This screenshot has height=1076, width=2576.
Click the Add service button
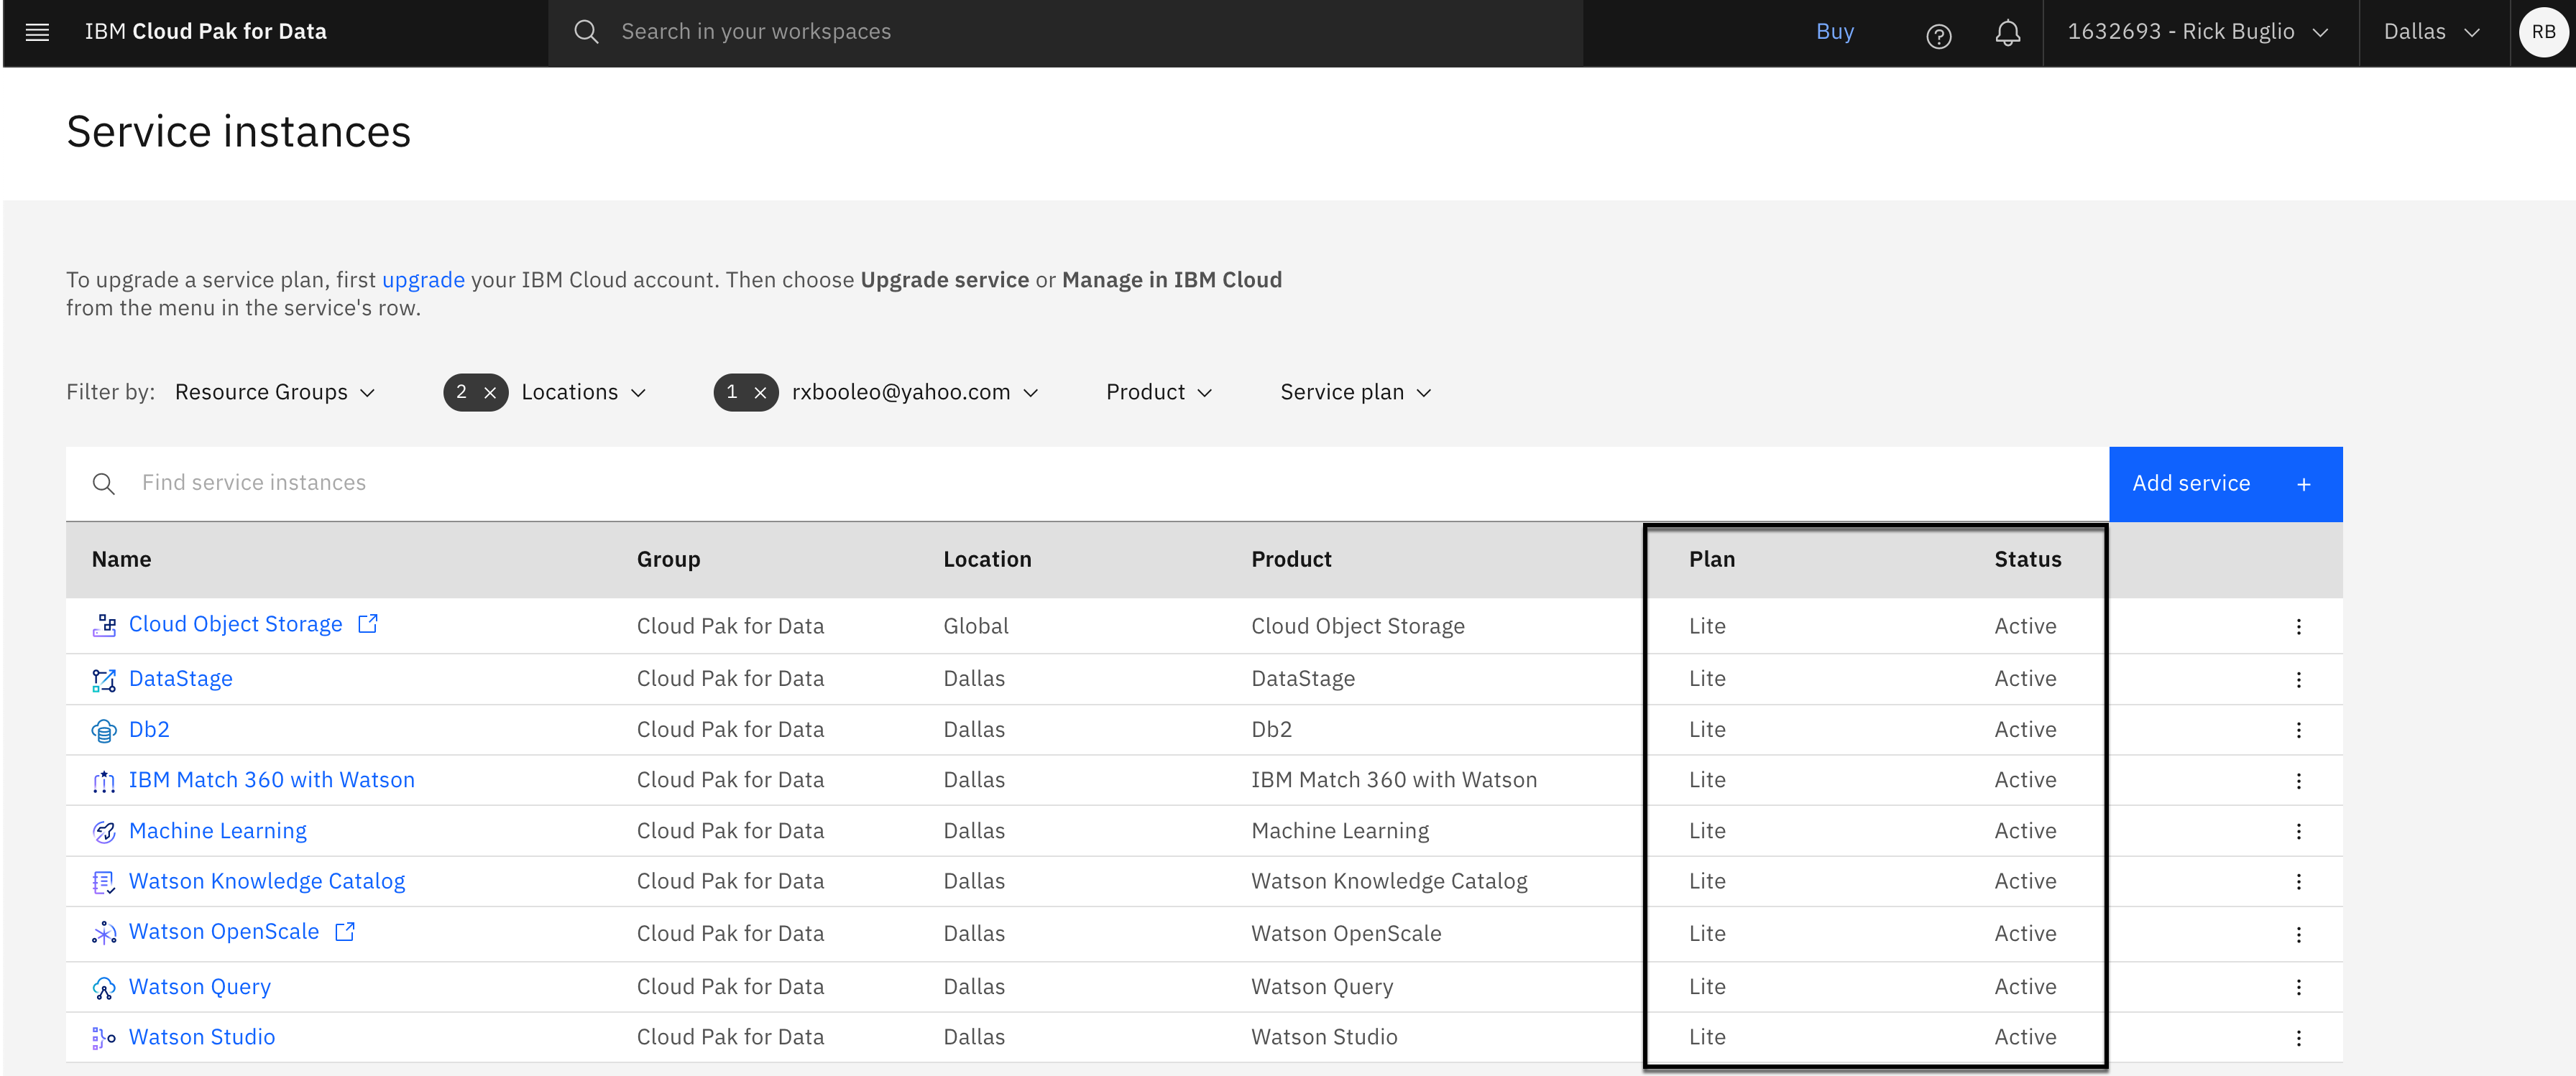[x=2224, y=483]
